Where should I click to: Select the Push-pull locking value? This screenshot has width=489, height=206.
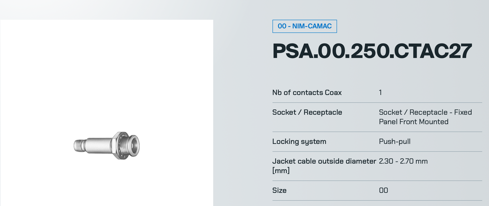(395, 141)
